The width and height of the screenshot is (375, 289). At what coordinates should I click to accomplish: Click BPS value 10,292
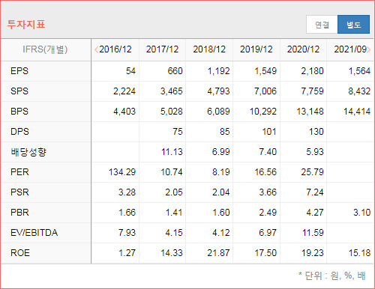263,112
